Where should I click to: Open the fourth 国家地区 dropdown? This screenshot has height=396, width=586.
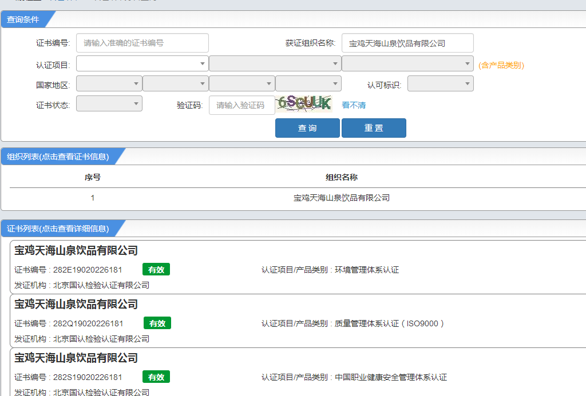click(x=308, y=83)
